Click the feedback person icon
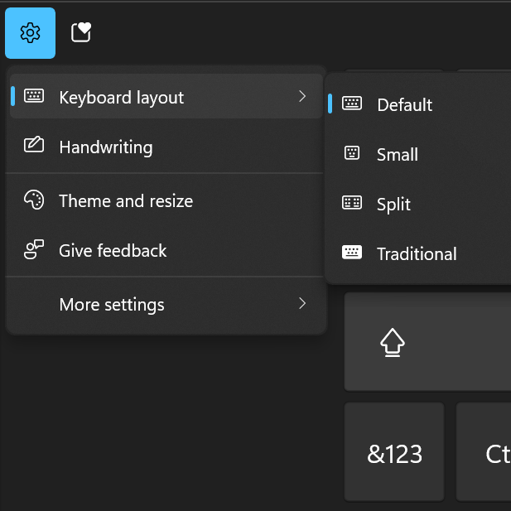Screen dimensions: 511x511 (34, 249)
